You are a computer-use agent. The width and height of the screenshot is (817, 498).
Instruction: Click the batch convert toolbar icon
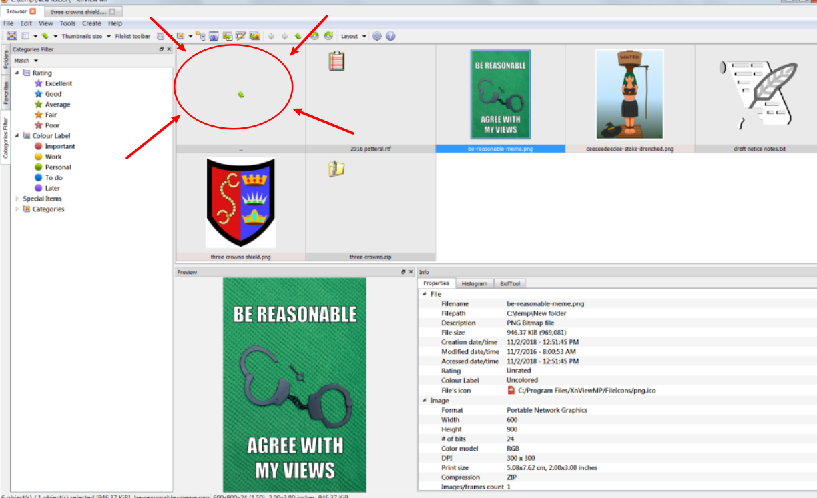[x=228, y=36]
